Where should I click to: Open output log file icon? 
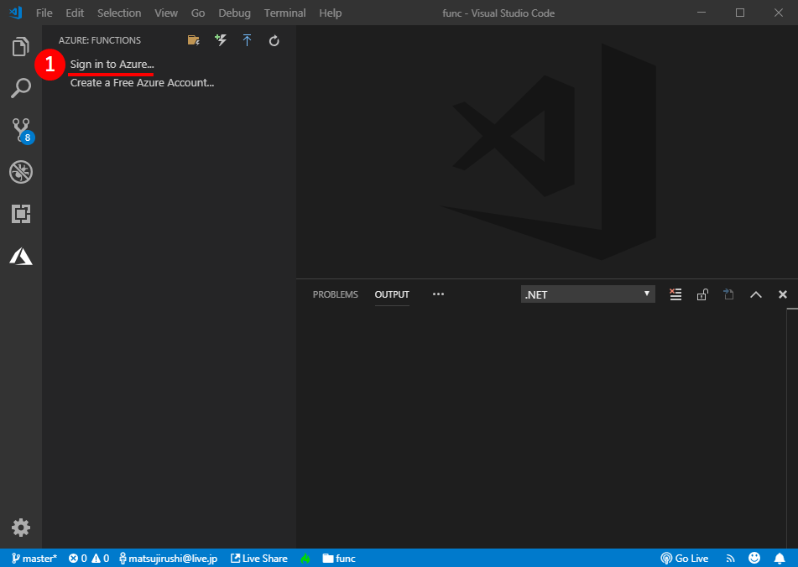(729, 294)
